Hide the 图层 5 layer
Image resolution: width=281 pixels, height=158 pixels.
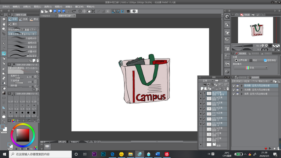point(201,119)
